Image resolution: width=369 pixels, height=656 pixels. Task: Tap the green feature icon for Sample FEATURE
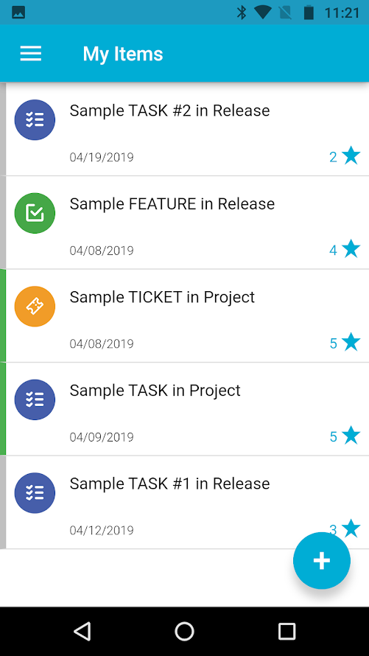tap(35, 213)
